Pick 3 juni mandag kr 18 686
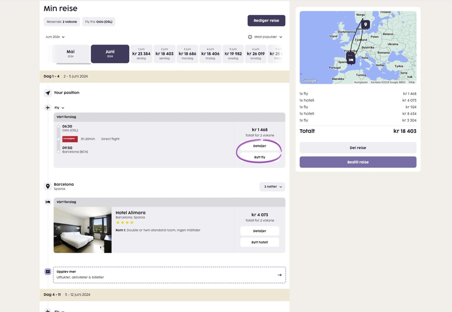The width and height of the screenshot is (452, 312). point(187,54)
